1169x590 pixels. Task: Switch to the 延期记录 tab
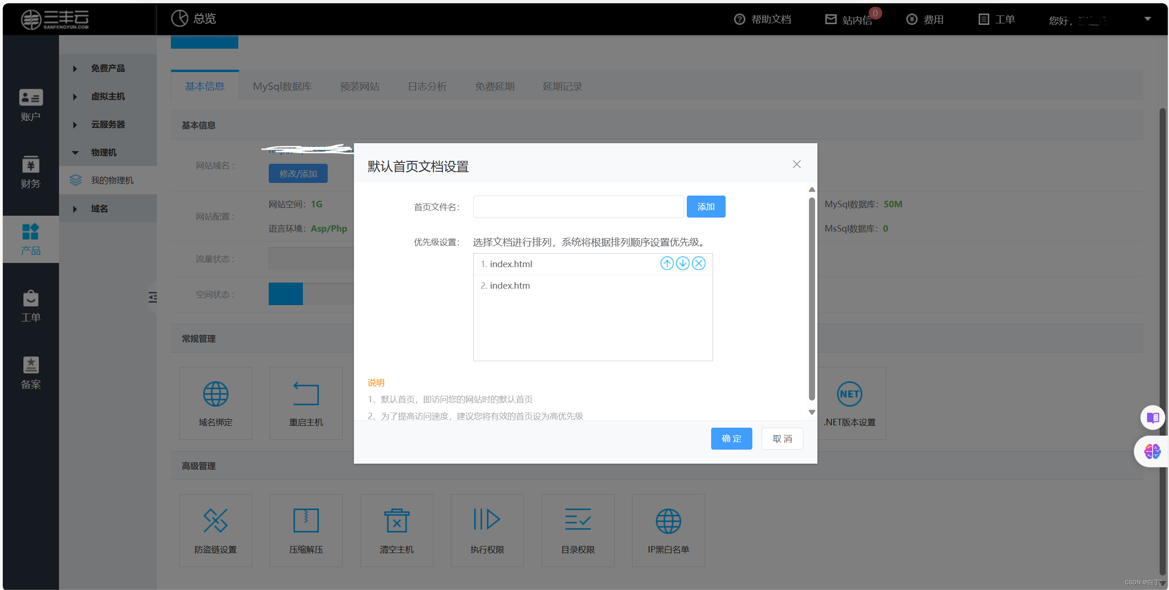(562, 86)
